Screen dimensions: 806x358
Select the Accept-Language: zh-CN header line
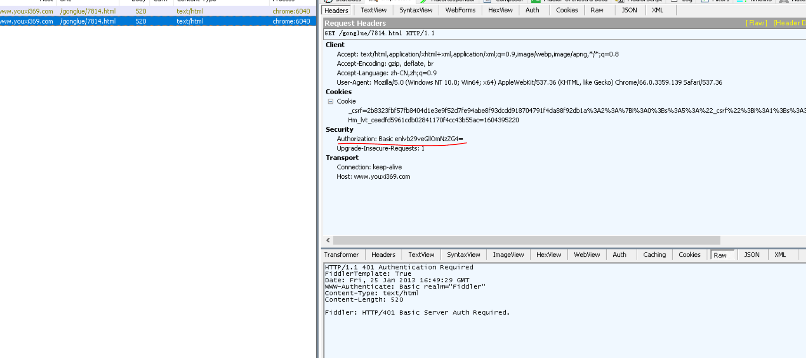[387, 73]
